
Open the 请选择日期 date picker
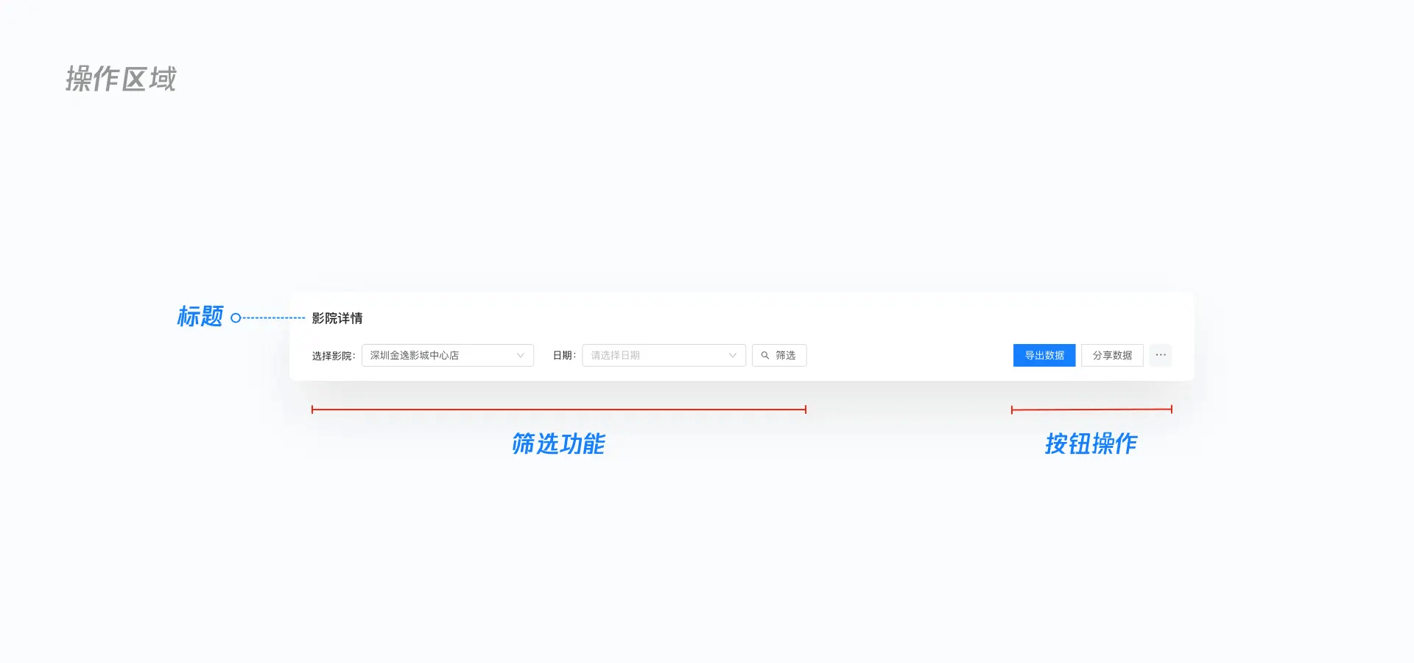(664, 355)
